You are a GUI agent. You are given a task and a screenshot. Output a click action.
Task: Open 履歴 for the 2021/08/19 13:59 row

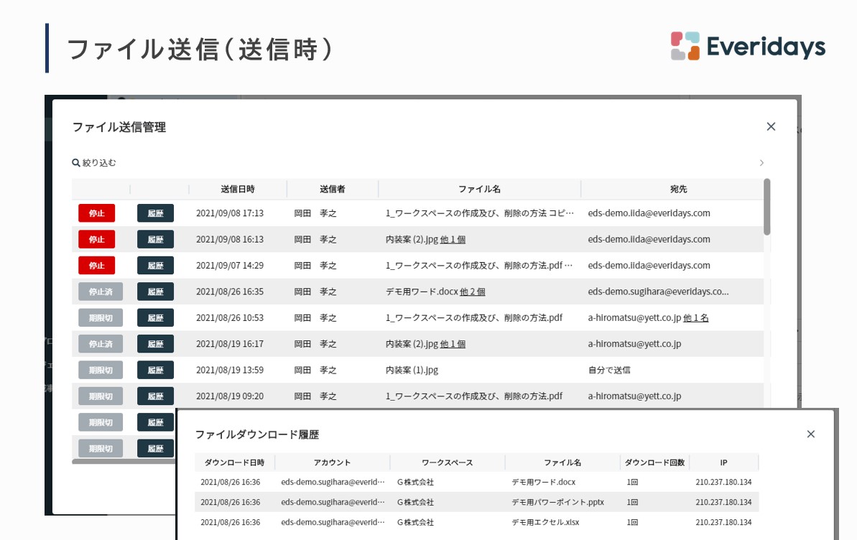point(155,370)
